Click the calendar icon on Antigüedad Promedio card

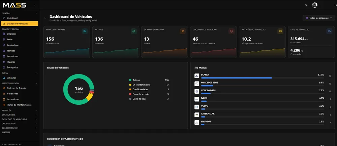[x=280, y=31]
